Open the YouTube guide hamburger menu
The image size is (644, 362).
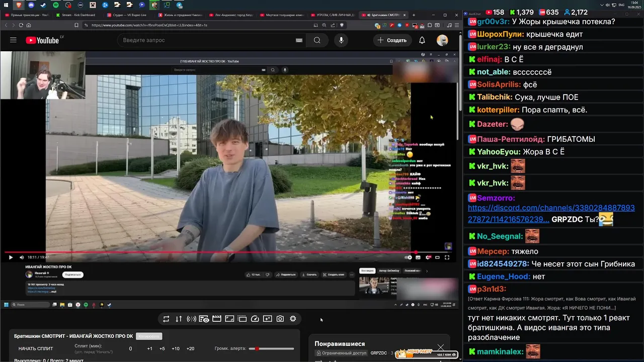tap(13, 40)
